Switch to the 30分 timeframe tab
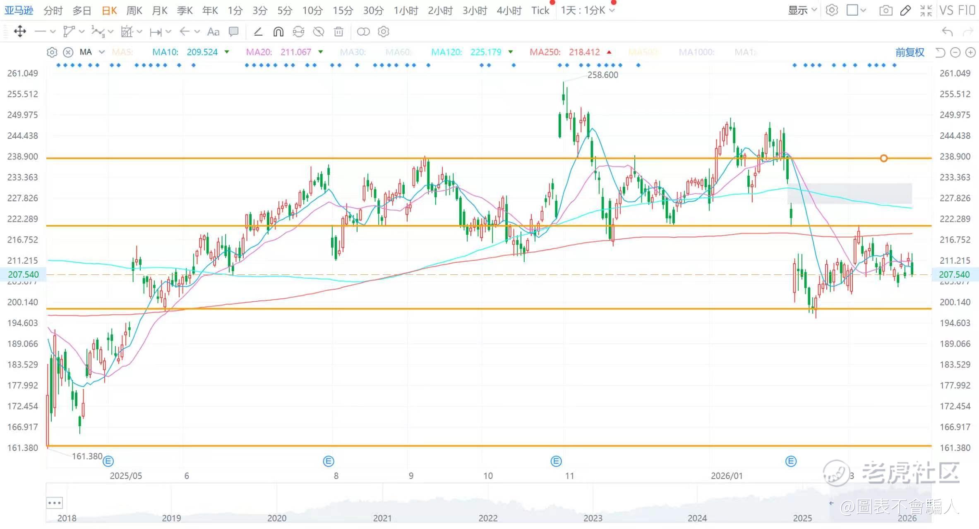The width and height of the screenshot is (979, 529). [x=373, y=10]
